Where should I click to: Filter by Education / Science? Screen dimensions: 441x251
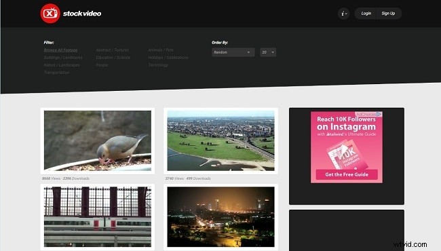tap(113, 58)
